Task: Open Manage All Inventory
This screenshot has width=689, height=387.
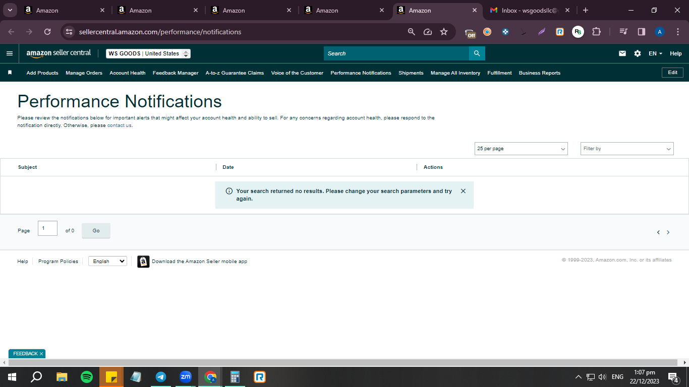Action: [x=455, y=73]
